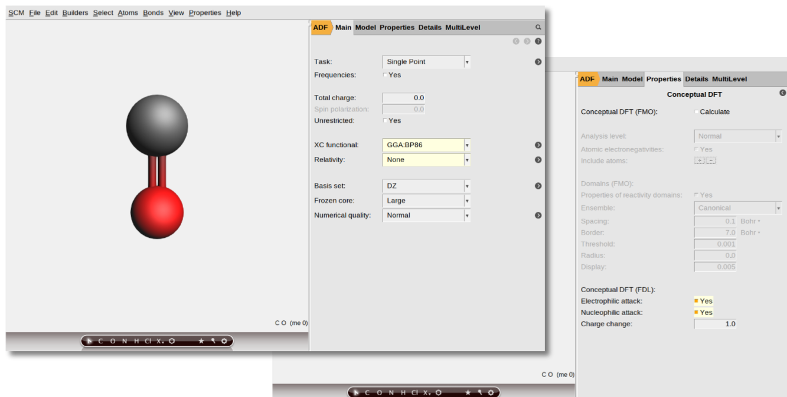Screen dimensions: 787x397
Task: Click the Total charge input field
Action: pos(404,98)
